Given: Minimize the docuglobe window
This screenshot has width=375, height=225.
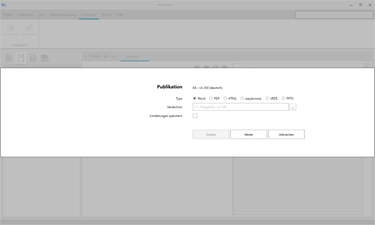Looking at the screenshot, I should point(351,5).
